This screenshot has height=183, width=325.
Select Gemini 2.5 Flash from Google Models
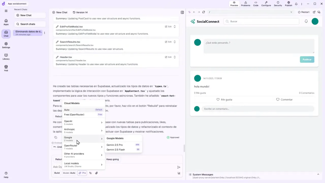(x=116, y=149)
